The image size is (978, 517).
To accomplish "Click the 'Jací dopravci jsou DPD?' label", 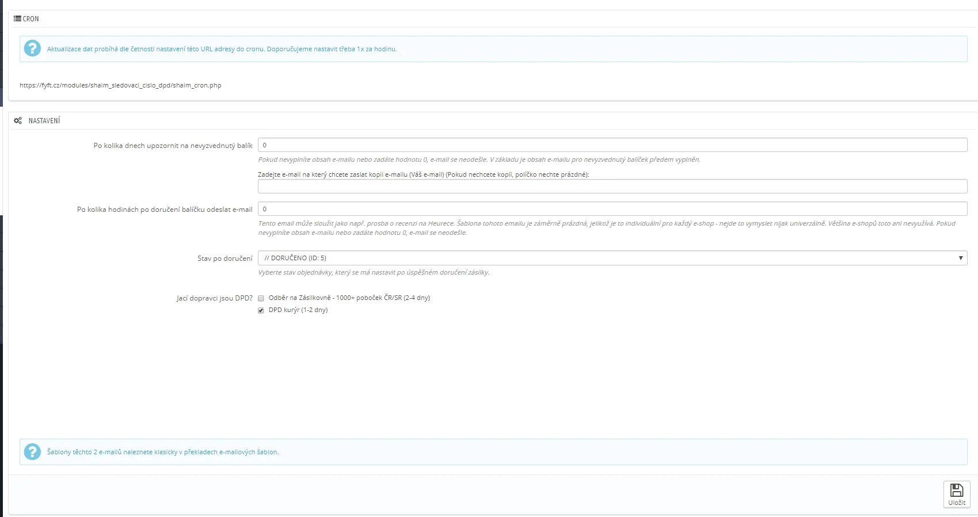I will pyautogui.click(x=214, y=298).
